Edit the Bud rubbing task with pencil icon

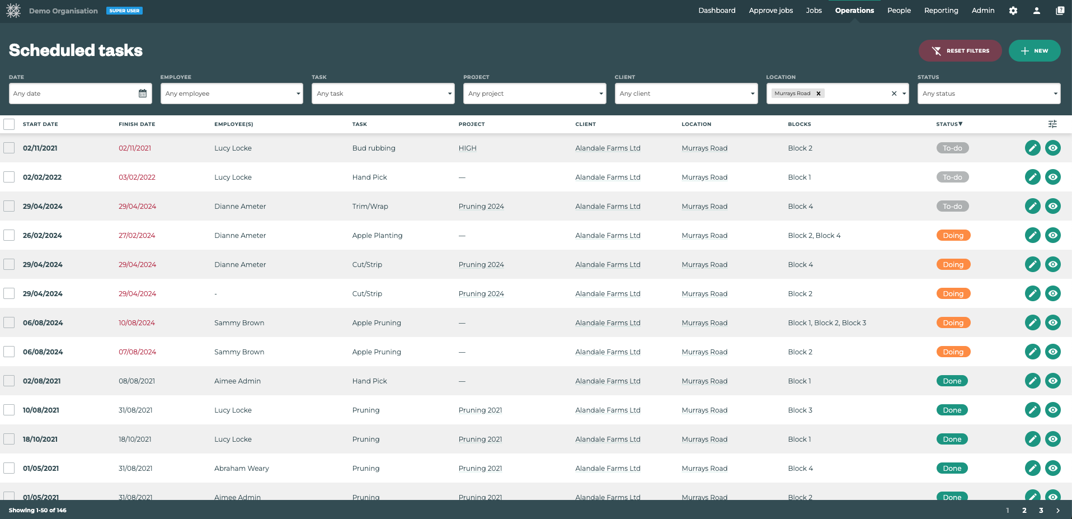pos(1032,148)
